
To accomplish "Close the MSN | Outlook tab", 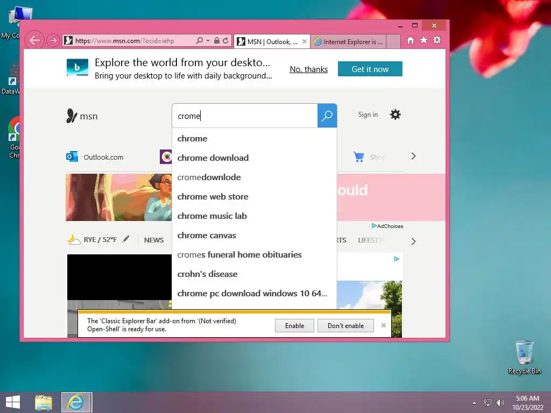I will tap(305, 41).
